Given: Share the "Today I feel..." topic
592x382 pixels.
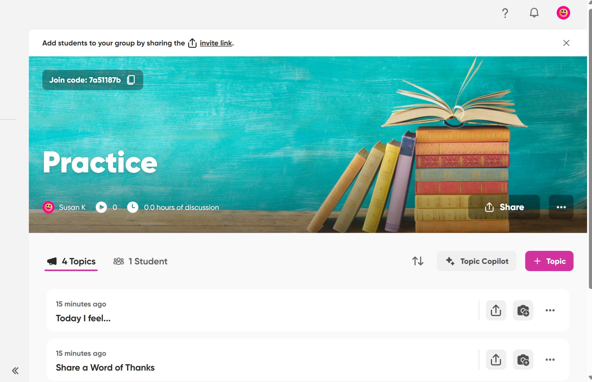Looking at the screenshot, I should click(x=496, y=310).
